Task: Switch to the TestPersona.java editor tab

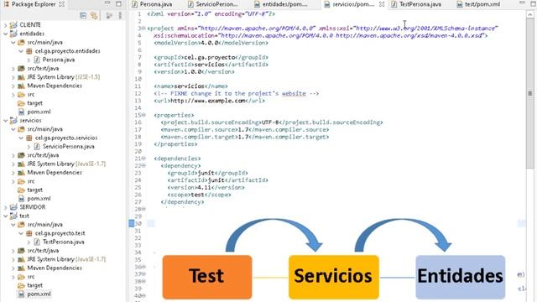Action: tap(416, 4)
